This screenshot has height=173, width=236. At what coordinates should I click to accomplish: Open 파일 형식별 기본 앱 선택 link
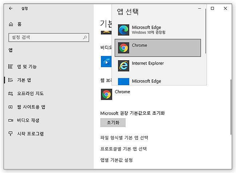124,137
